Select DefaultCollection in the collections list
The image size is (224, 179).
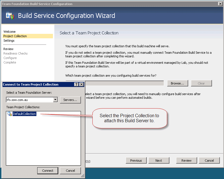click(x=24, y=114)
